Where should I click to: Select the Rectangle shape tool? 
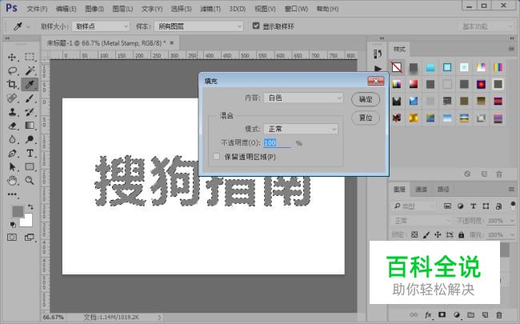pyautogui.click(x=30, y=167)
